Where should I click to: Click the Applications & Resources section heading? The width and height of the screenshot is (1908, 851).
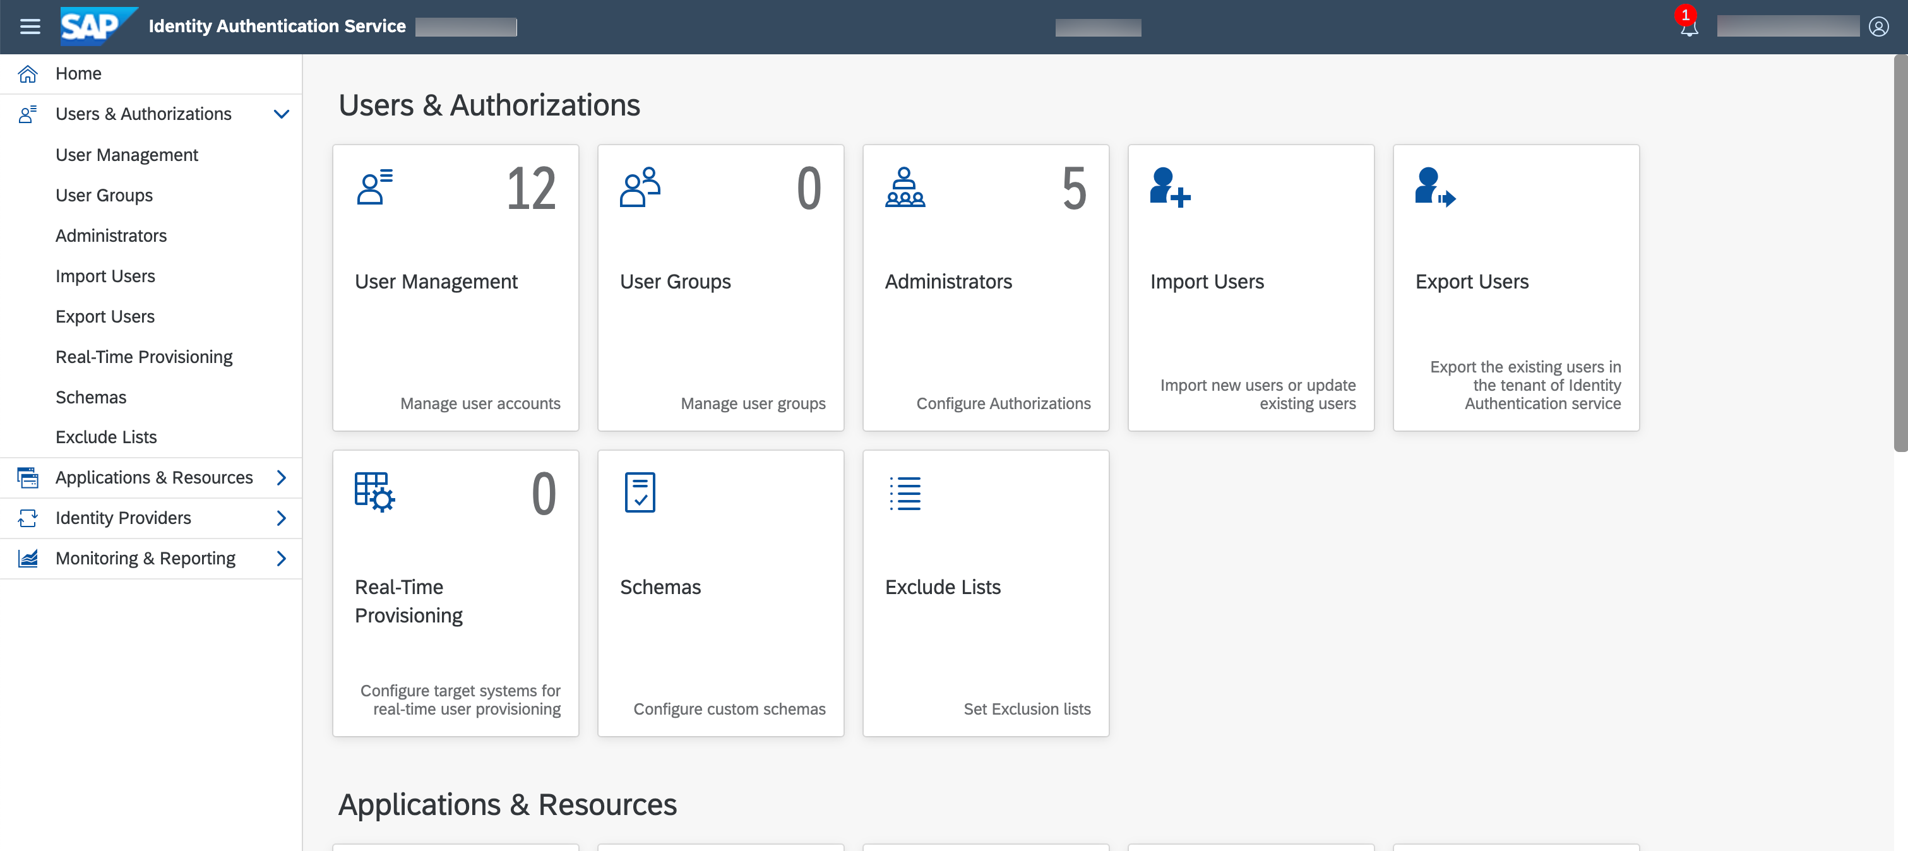tap(508, 805)
